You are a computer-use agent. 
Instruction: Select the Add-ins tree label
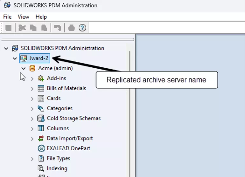[56, 78]
